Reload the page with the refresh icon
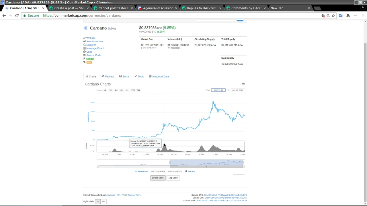Viewport: 367px width, 206px height. [17, 15]
